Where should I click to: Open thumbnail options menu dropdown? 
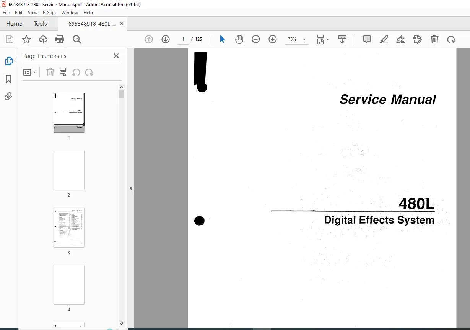click(x=30, y=72)
